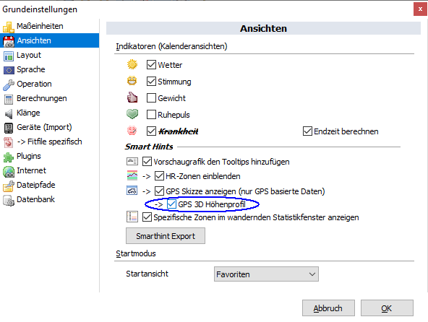Select the Klänge speaker icon

(9, 113)
